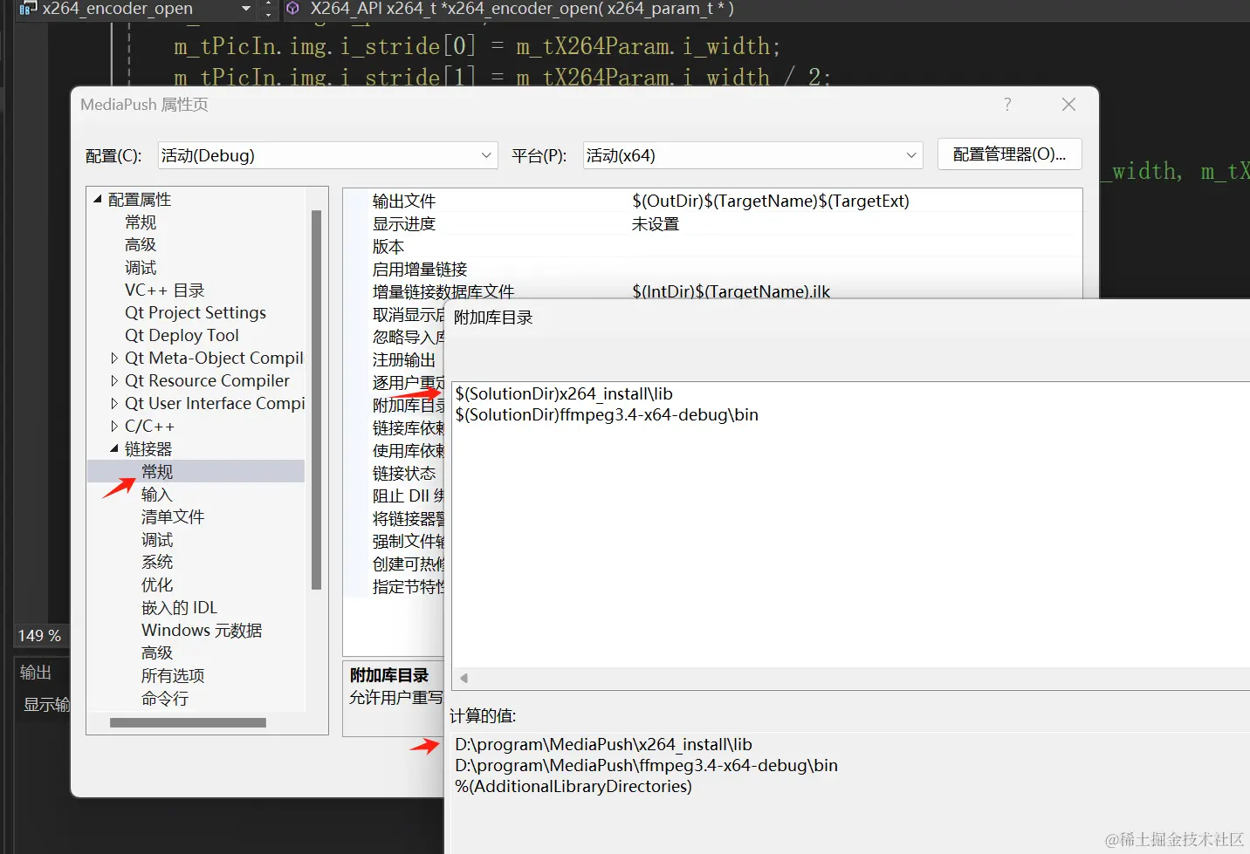Viewport: 1250px width, 854px height.
Task: Open the x264_encoder_open navigation dropdown
Action: click(244, 10)
